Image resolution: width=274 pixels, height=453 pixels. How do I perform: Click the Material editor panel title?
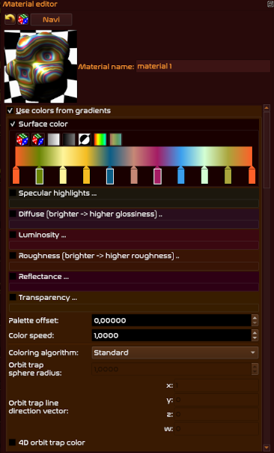pos(30,4)
